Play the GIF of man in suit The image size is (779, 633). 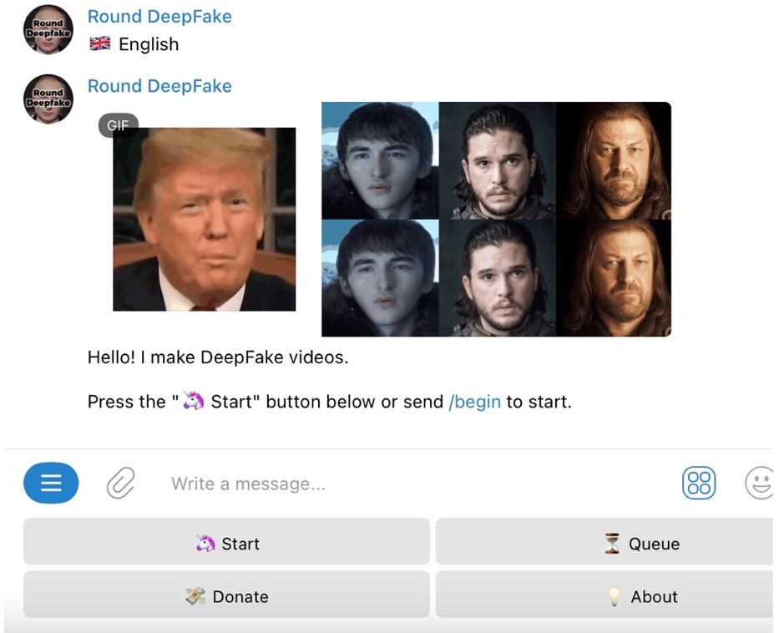(x=205, y=220)
